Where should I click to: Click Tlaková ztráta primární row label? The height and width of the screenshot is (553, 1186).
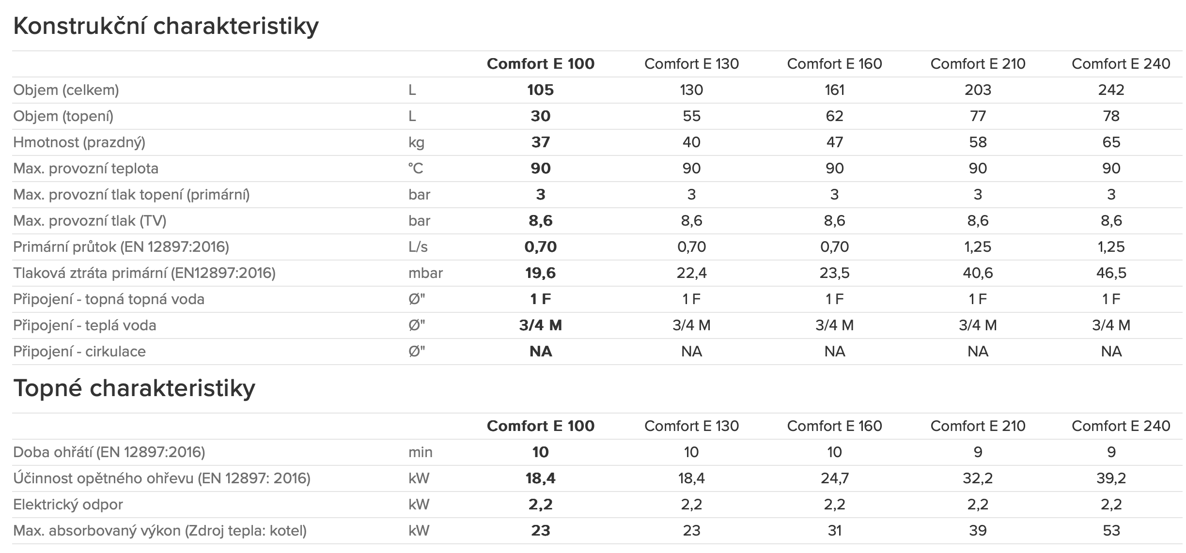pos(144,273)
